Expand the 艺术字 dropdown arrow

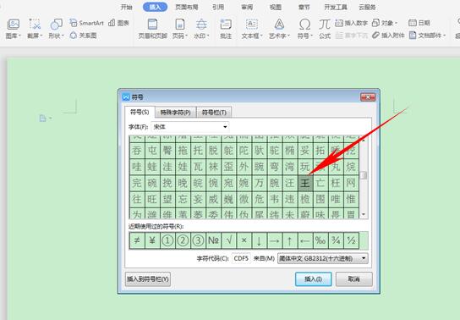coord(288,36)
